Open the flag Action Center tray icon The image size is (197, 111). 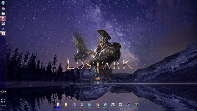pyautogui.click(x=5, y=100)
